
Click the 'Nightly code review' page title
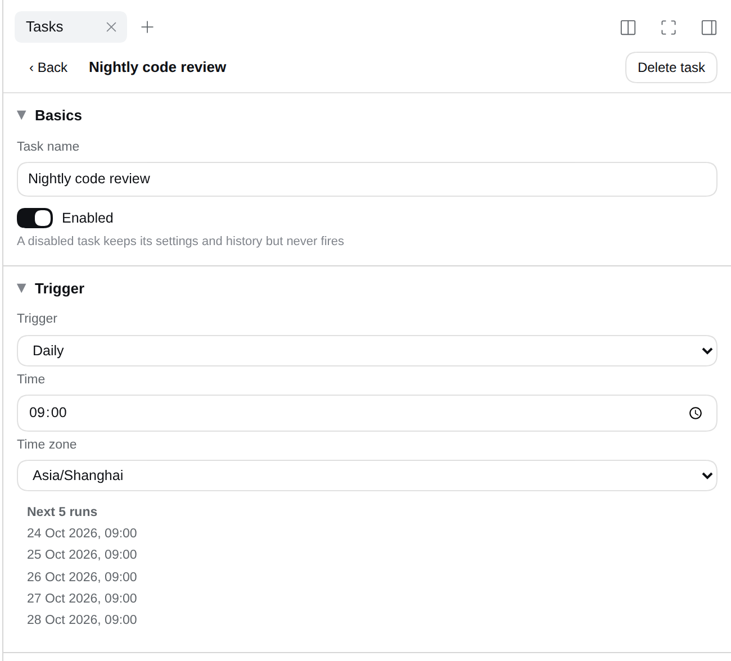click(157, 67)
